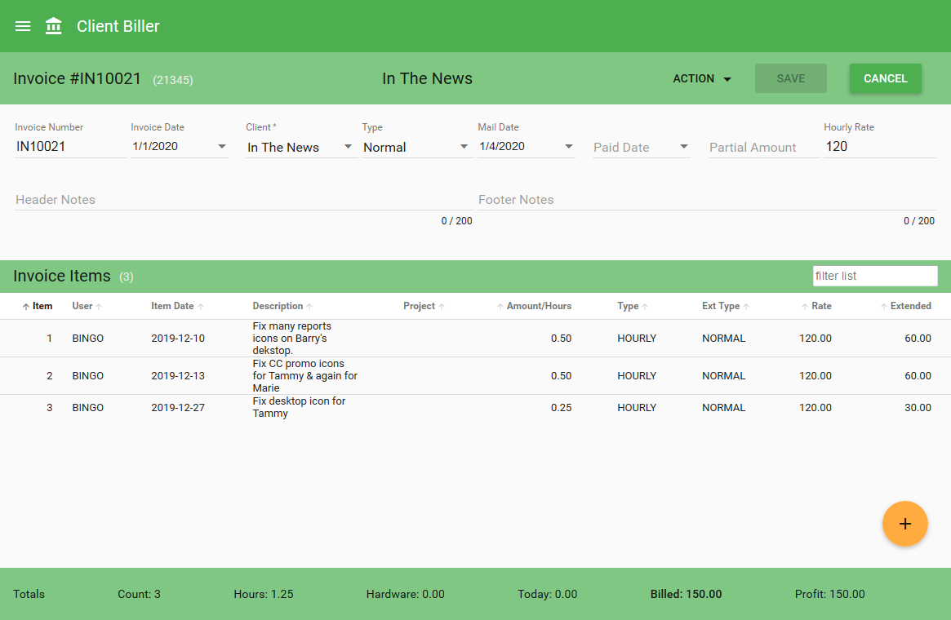The image size is (951, 620).
Task: Select the 2019-12-10 item date cell
Action: click(x=178, y=339)
